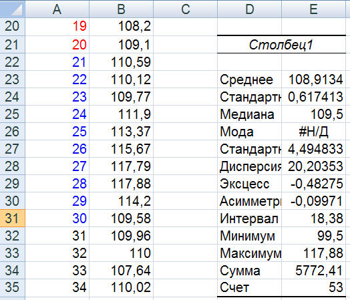The width and height of the screenshot is (350, 300).
Task: Select row 24 header
Action: click(x=12, y=97)
